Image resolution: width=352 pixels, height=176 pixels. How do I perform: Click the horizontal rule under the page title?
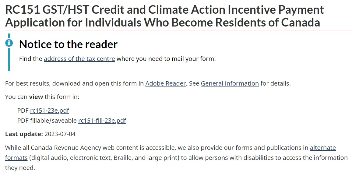[x=178, y=31]
